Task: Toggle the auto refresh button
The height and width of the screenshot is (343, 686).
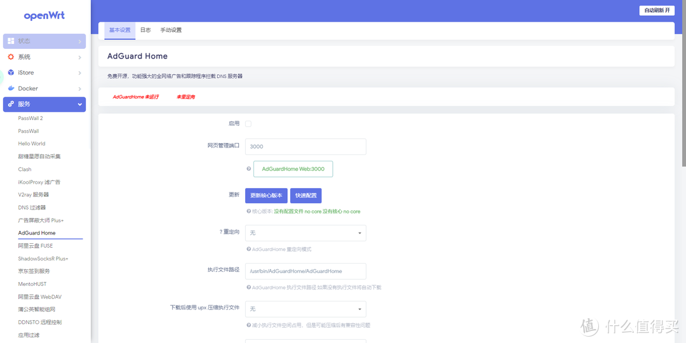Action: [x=657, y=11]
